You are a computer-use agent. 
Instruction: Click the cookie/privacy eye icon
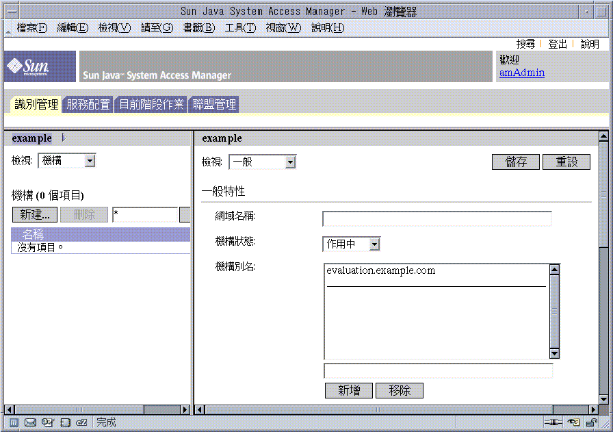tap(574, 422)
